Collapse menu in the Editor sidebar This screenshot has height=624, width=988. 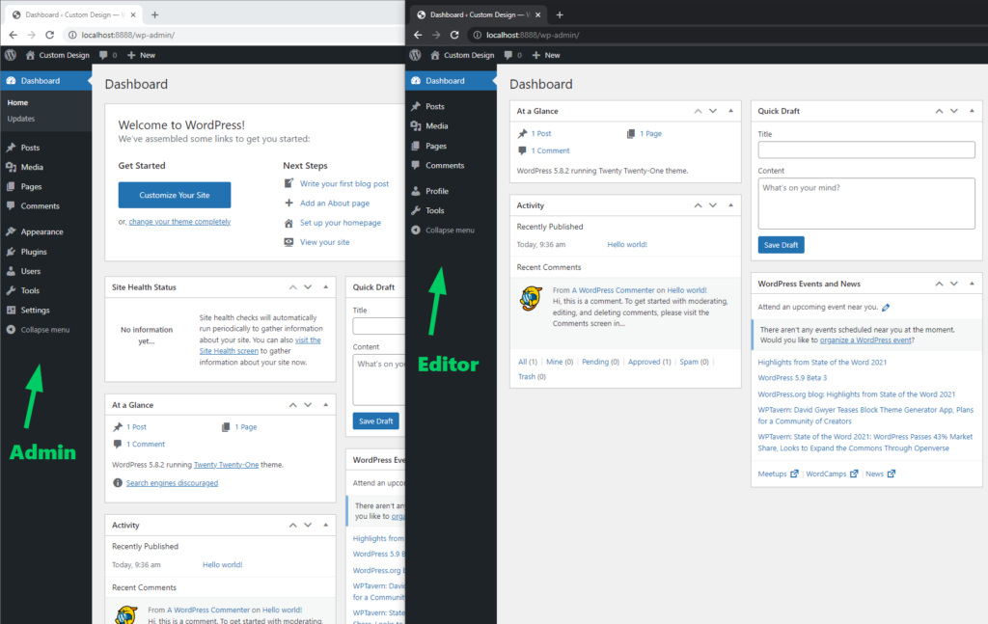click(450, 230)
